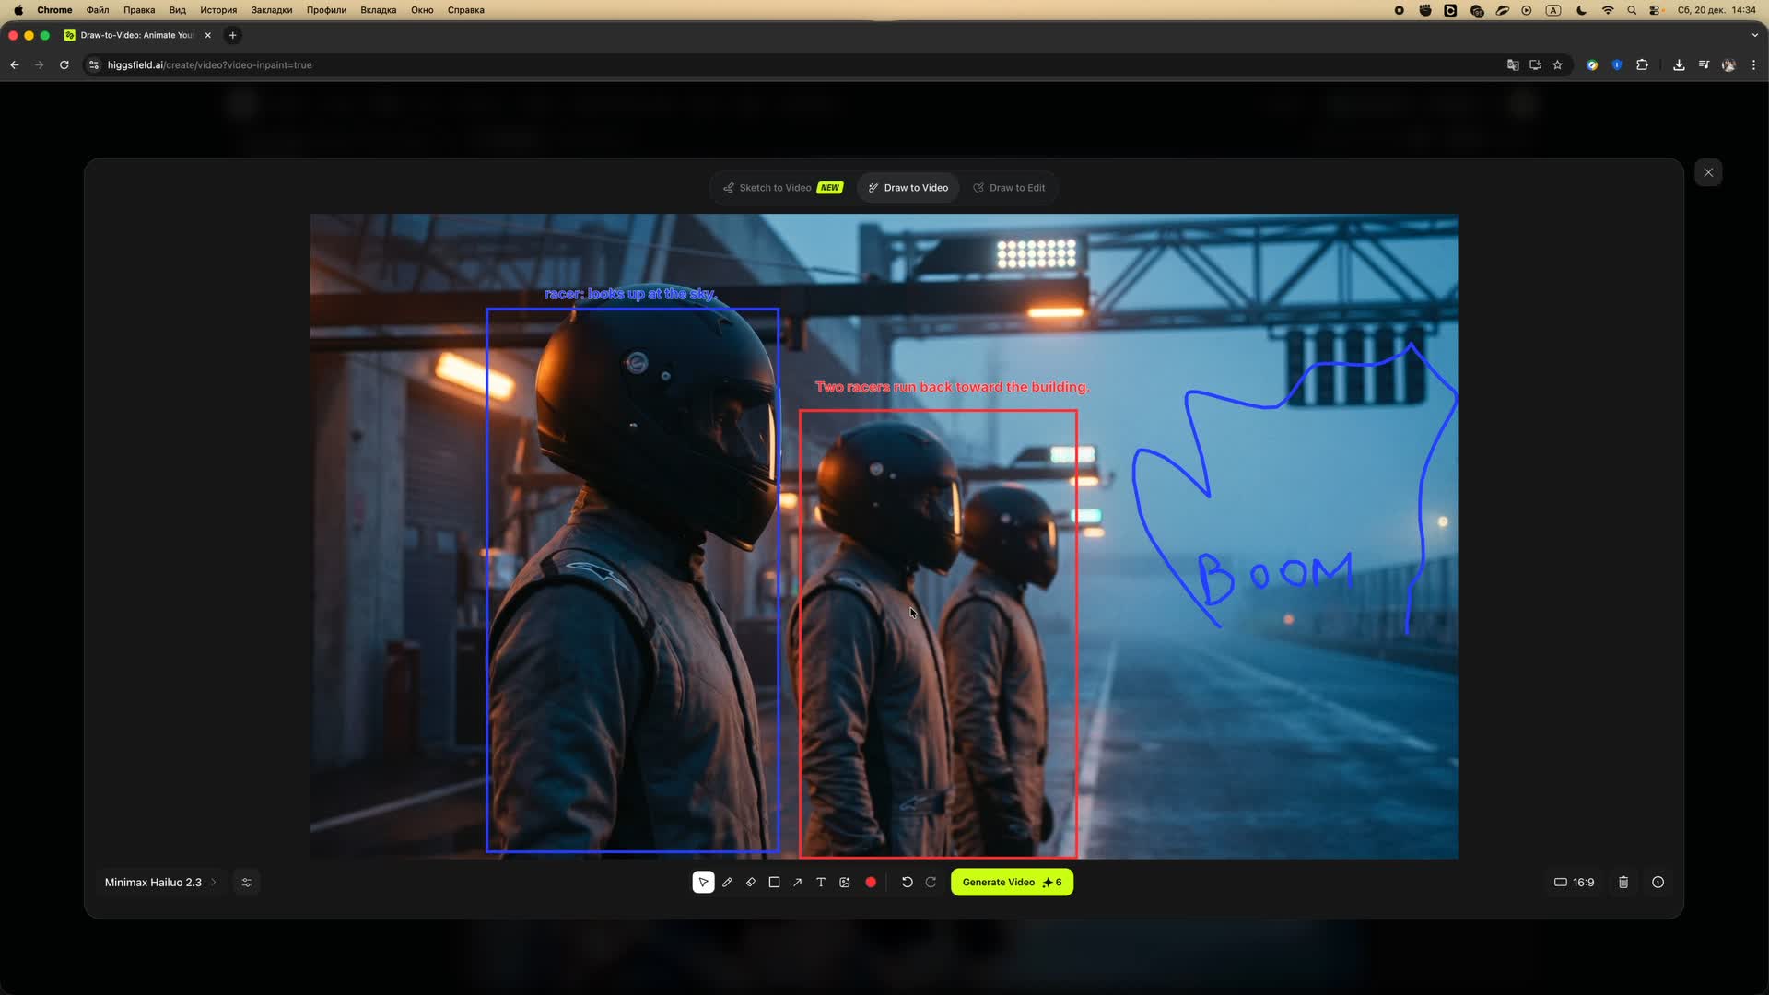1769x995 pixels.
Task: Switch to the Draw to Edit tab
Action: click(x=1009, y=188)
